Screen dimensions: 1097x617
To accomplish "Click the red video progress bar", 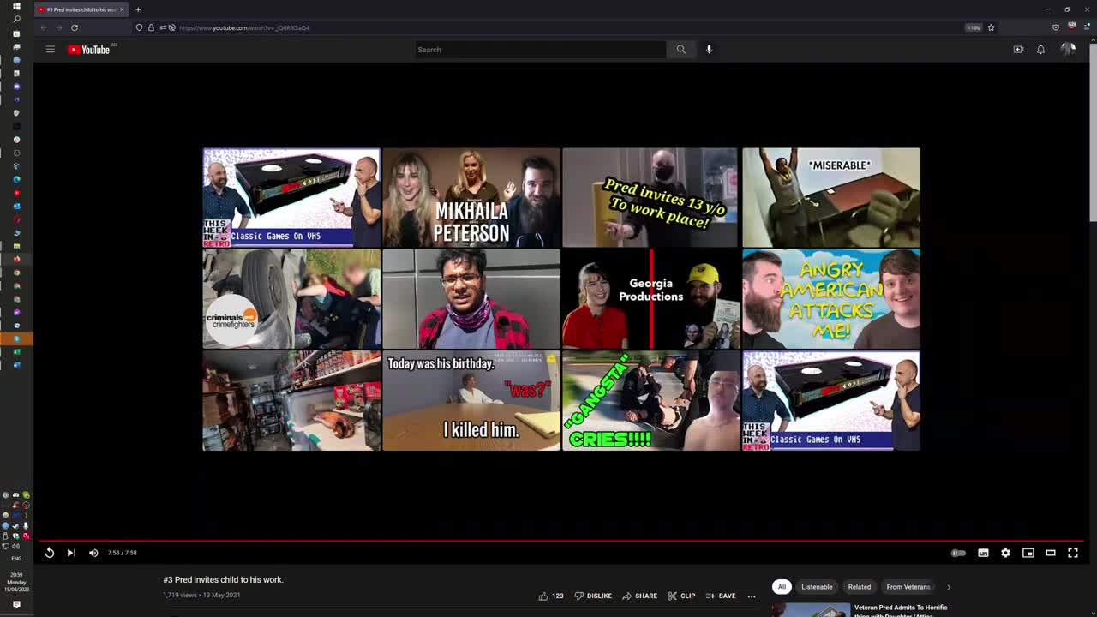I will click(x=561, y=541).
